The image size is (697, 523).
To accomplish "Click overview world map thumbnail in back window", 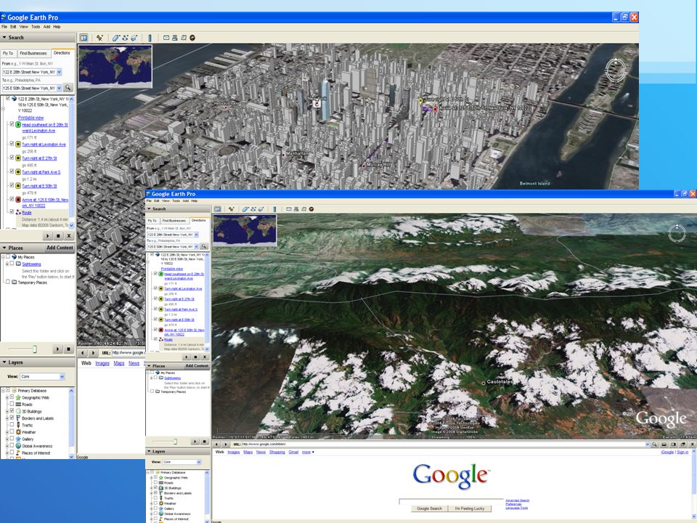I will [115, 67].
